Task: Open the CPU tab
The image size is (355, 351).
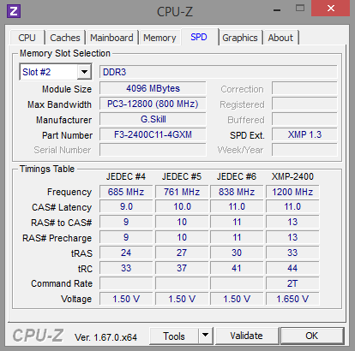Action: [x=27, y=38]
